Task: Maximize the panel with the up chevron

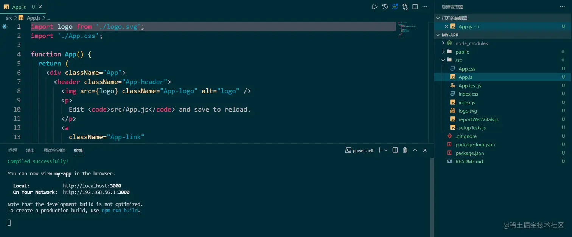Action: [x=415, y=150]
